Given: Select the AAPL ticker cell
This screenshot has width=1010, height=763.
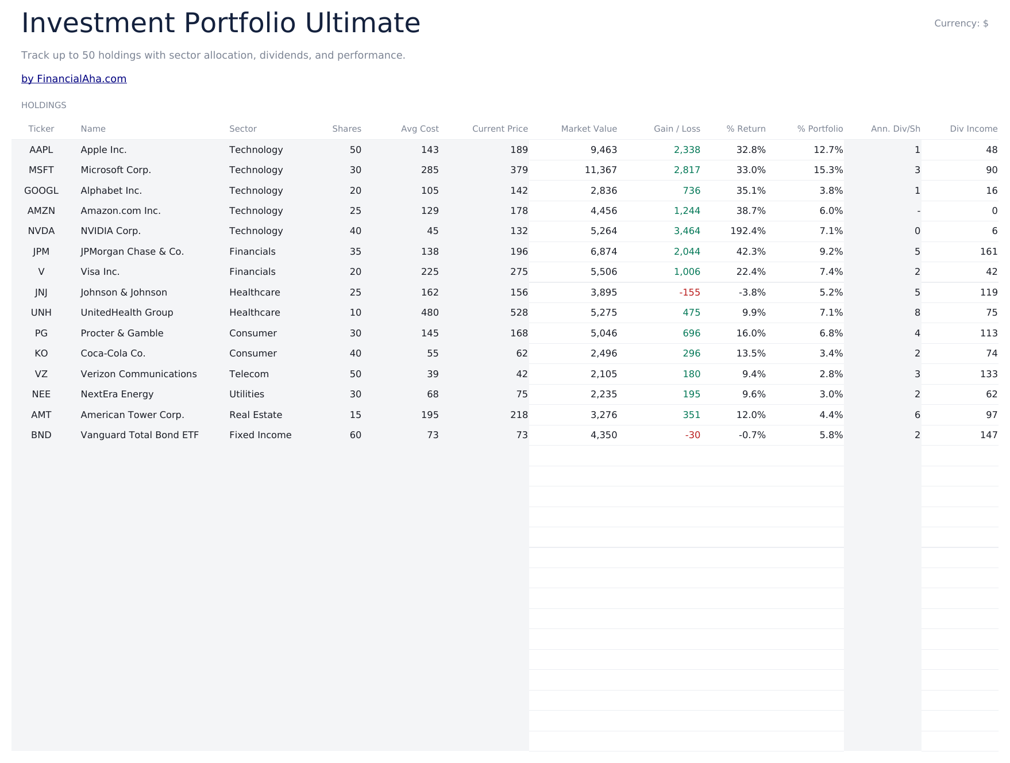Looking at the screenshot, I should pos(41,149).
